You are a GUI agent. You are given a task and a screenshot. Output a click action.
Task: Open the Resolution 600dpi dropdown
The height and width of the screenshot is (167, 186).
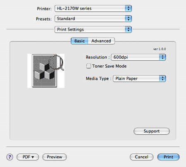pos(138,57)
